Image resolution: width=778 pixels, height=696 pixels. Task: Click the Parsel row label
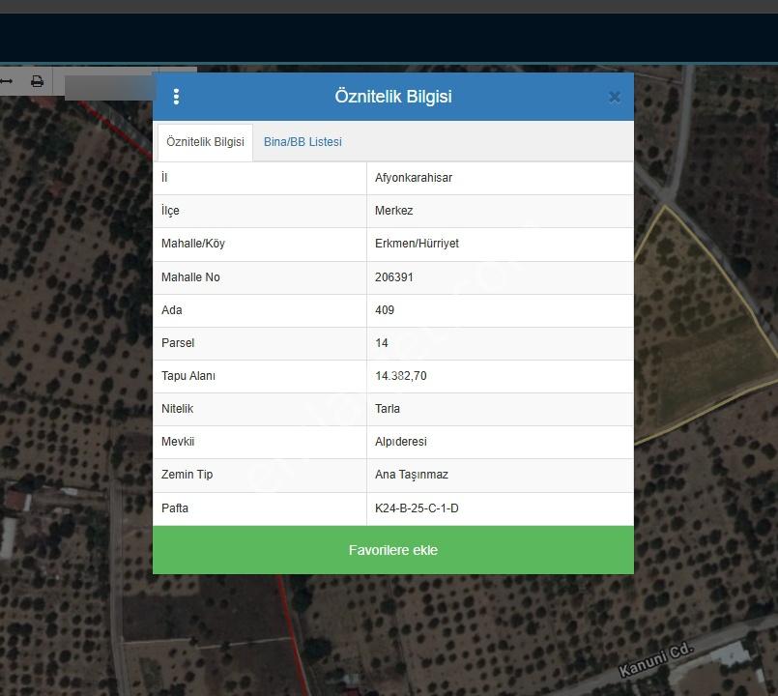[x=178, y=342]
